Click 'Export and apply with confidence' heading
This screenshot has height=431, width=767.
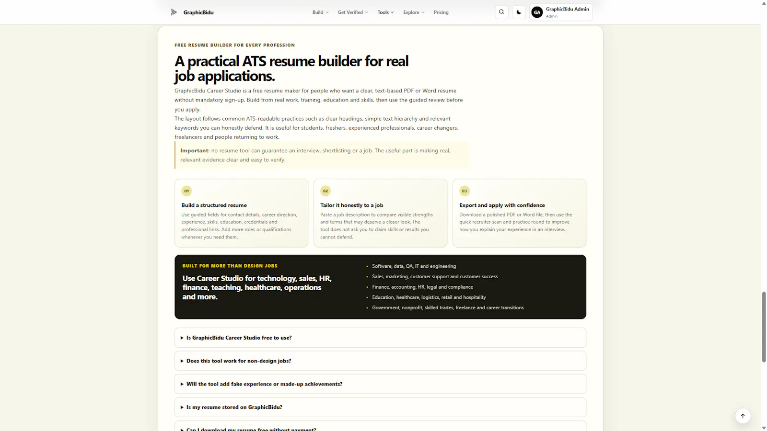pyautogui.click(x=502, y=205)
